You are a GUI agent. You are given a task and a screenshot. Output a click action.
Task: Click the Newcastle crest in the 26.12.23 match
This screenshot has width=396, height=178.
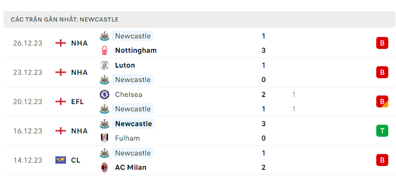coord(105,36)
